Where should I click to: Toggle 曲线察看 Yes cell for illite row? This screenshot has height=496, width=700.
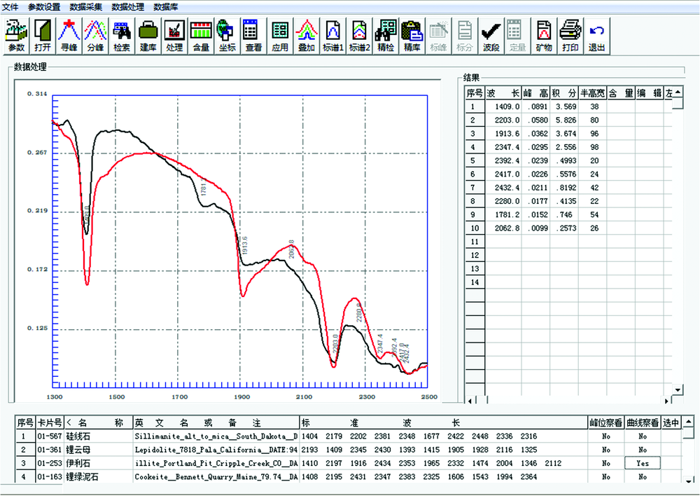click(643, 463)
